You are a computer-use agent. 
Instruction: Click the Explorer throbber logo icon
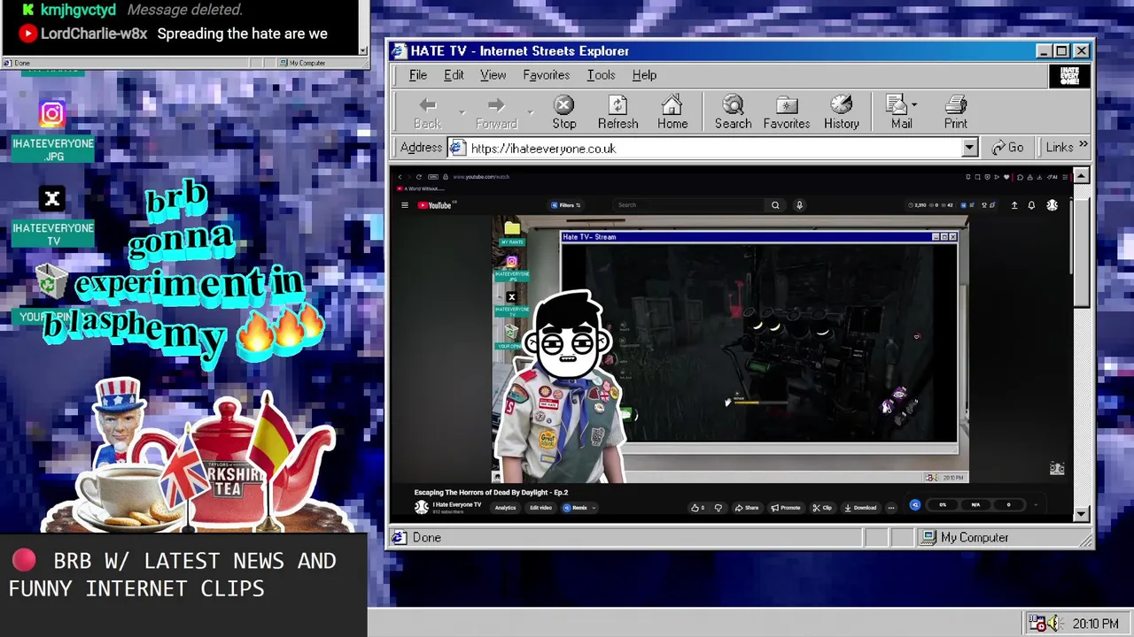tap(1069, 75)
